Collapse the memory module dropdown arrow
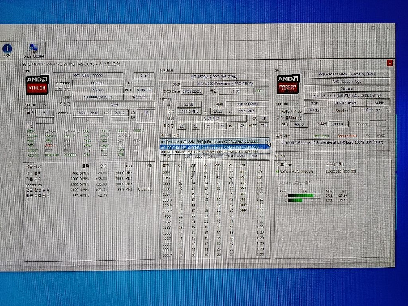Viewport: 408px width, 306px height. (267, 142)
